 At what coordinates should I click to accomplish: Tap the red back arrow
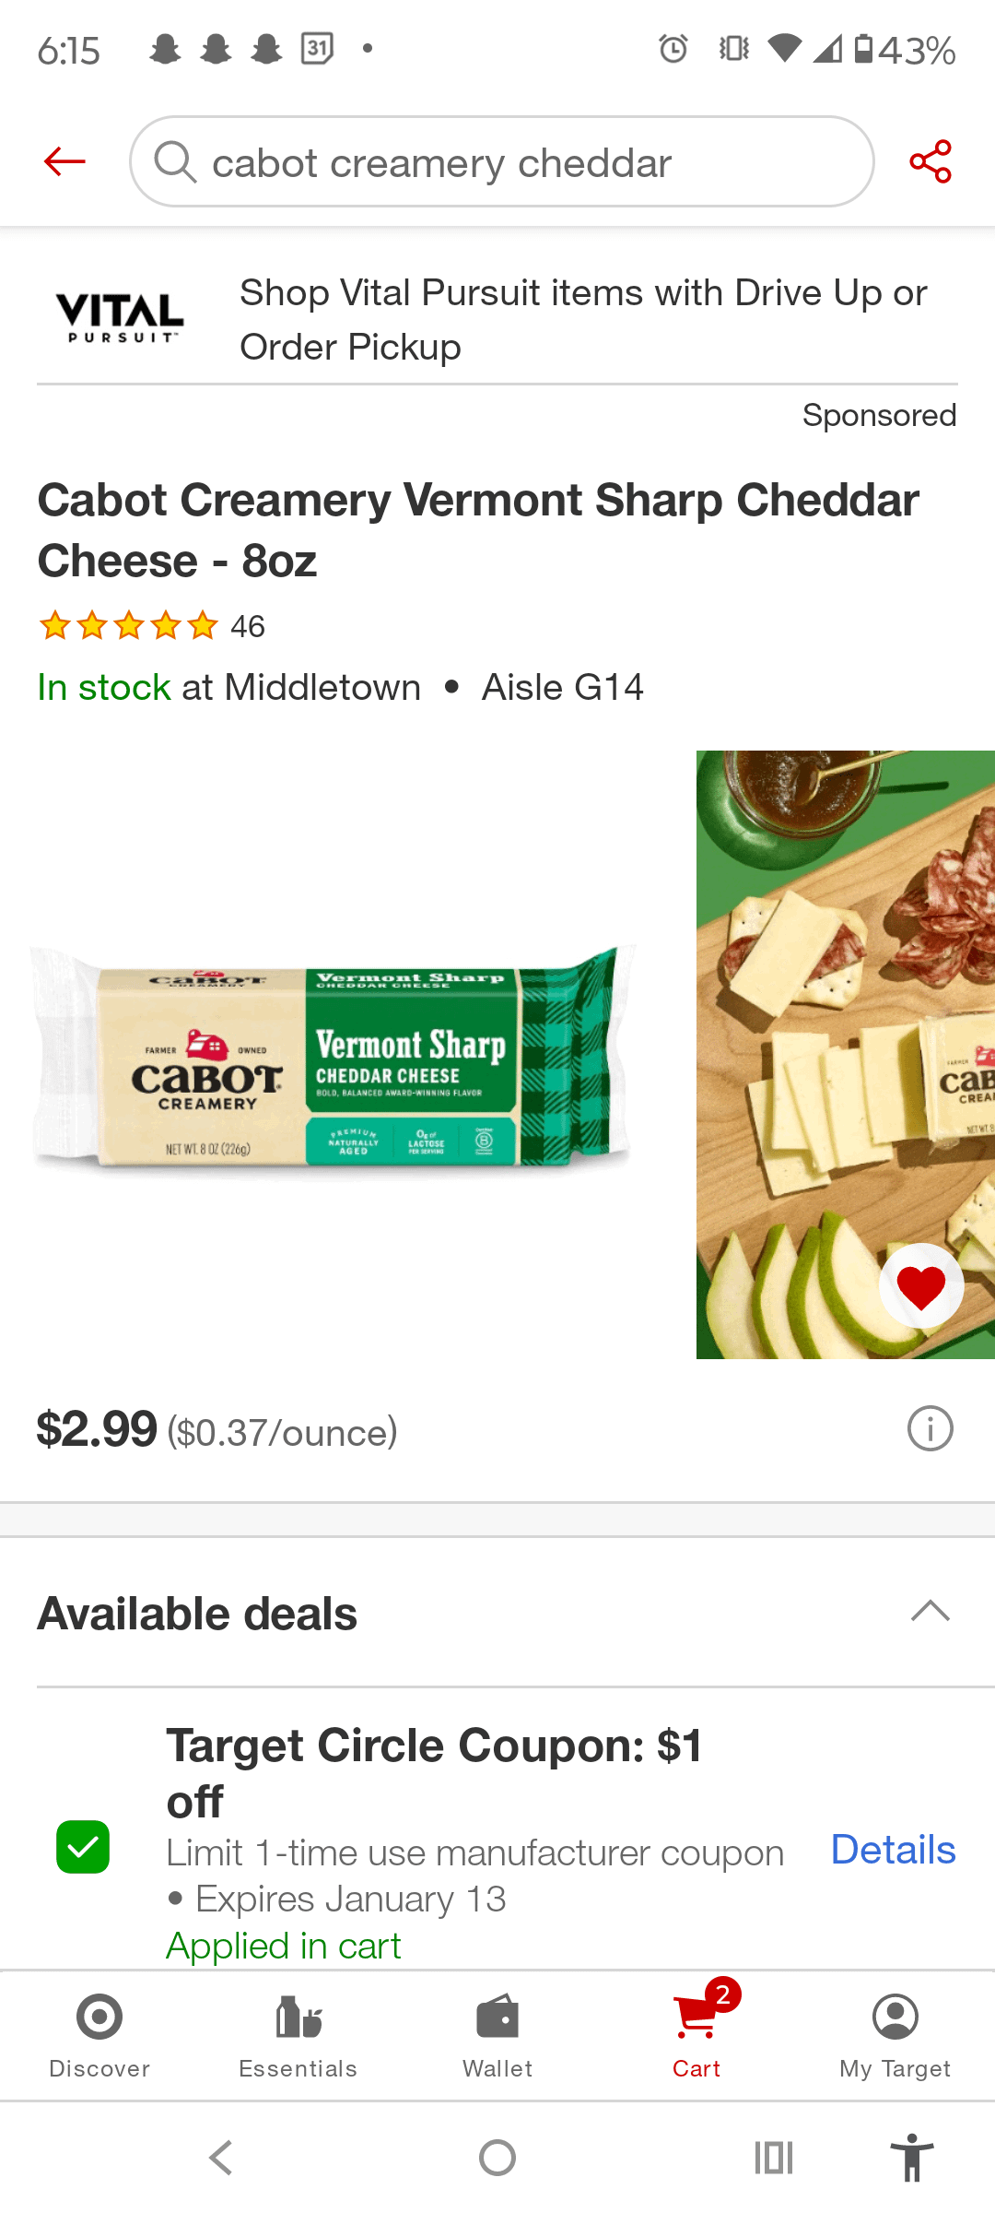pyautogui.click(x=64, y=161)
